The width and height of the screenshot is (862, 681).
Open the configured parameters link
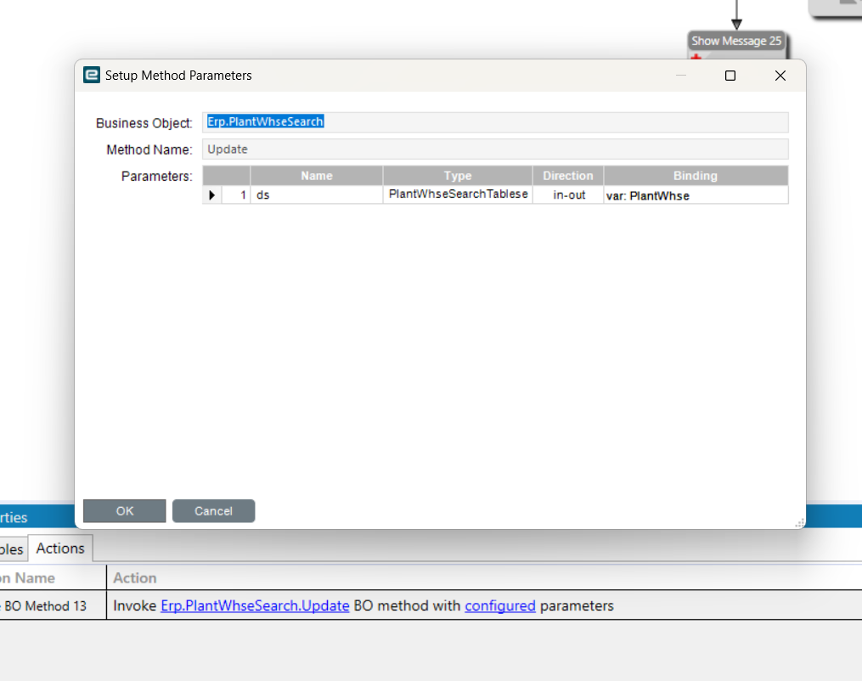[500, 605]
